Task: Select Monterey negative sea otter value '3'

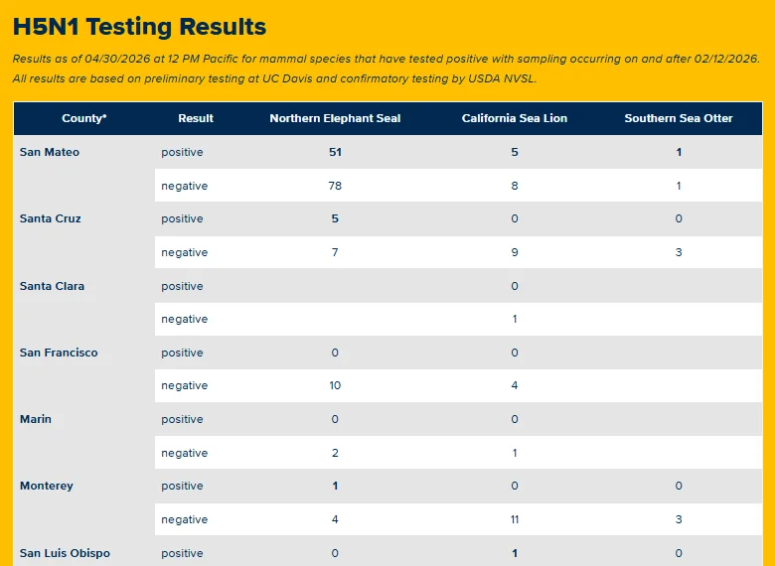Action: [679, 519]
